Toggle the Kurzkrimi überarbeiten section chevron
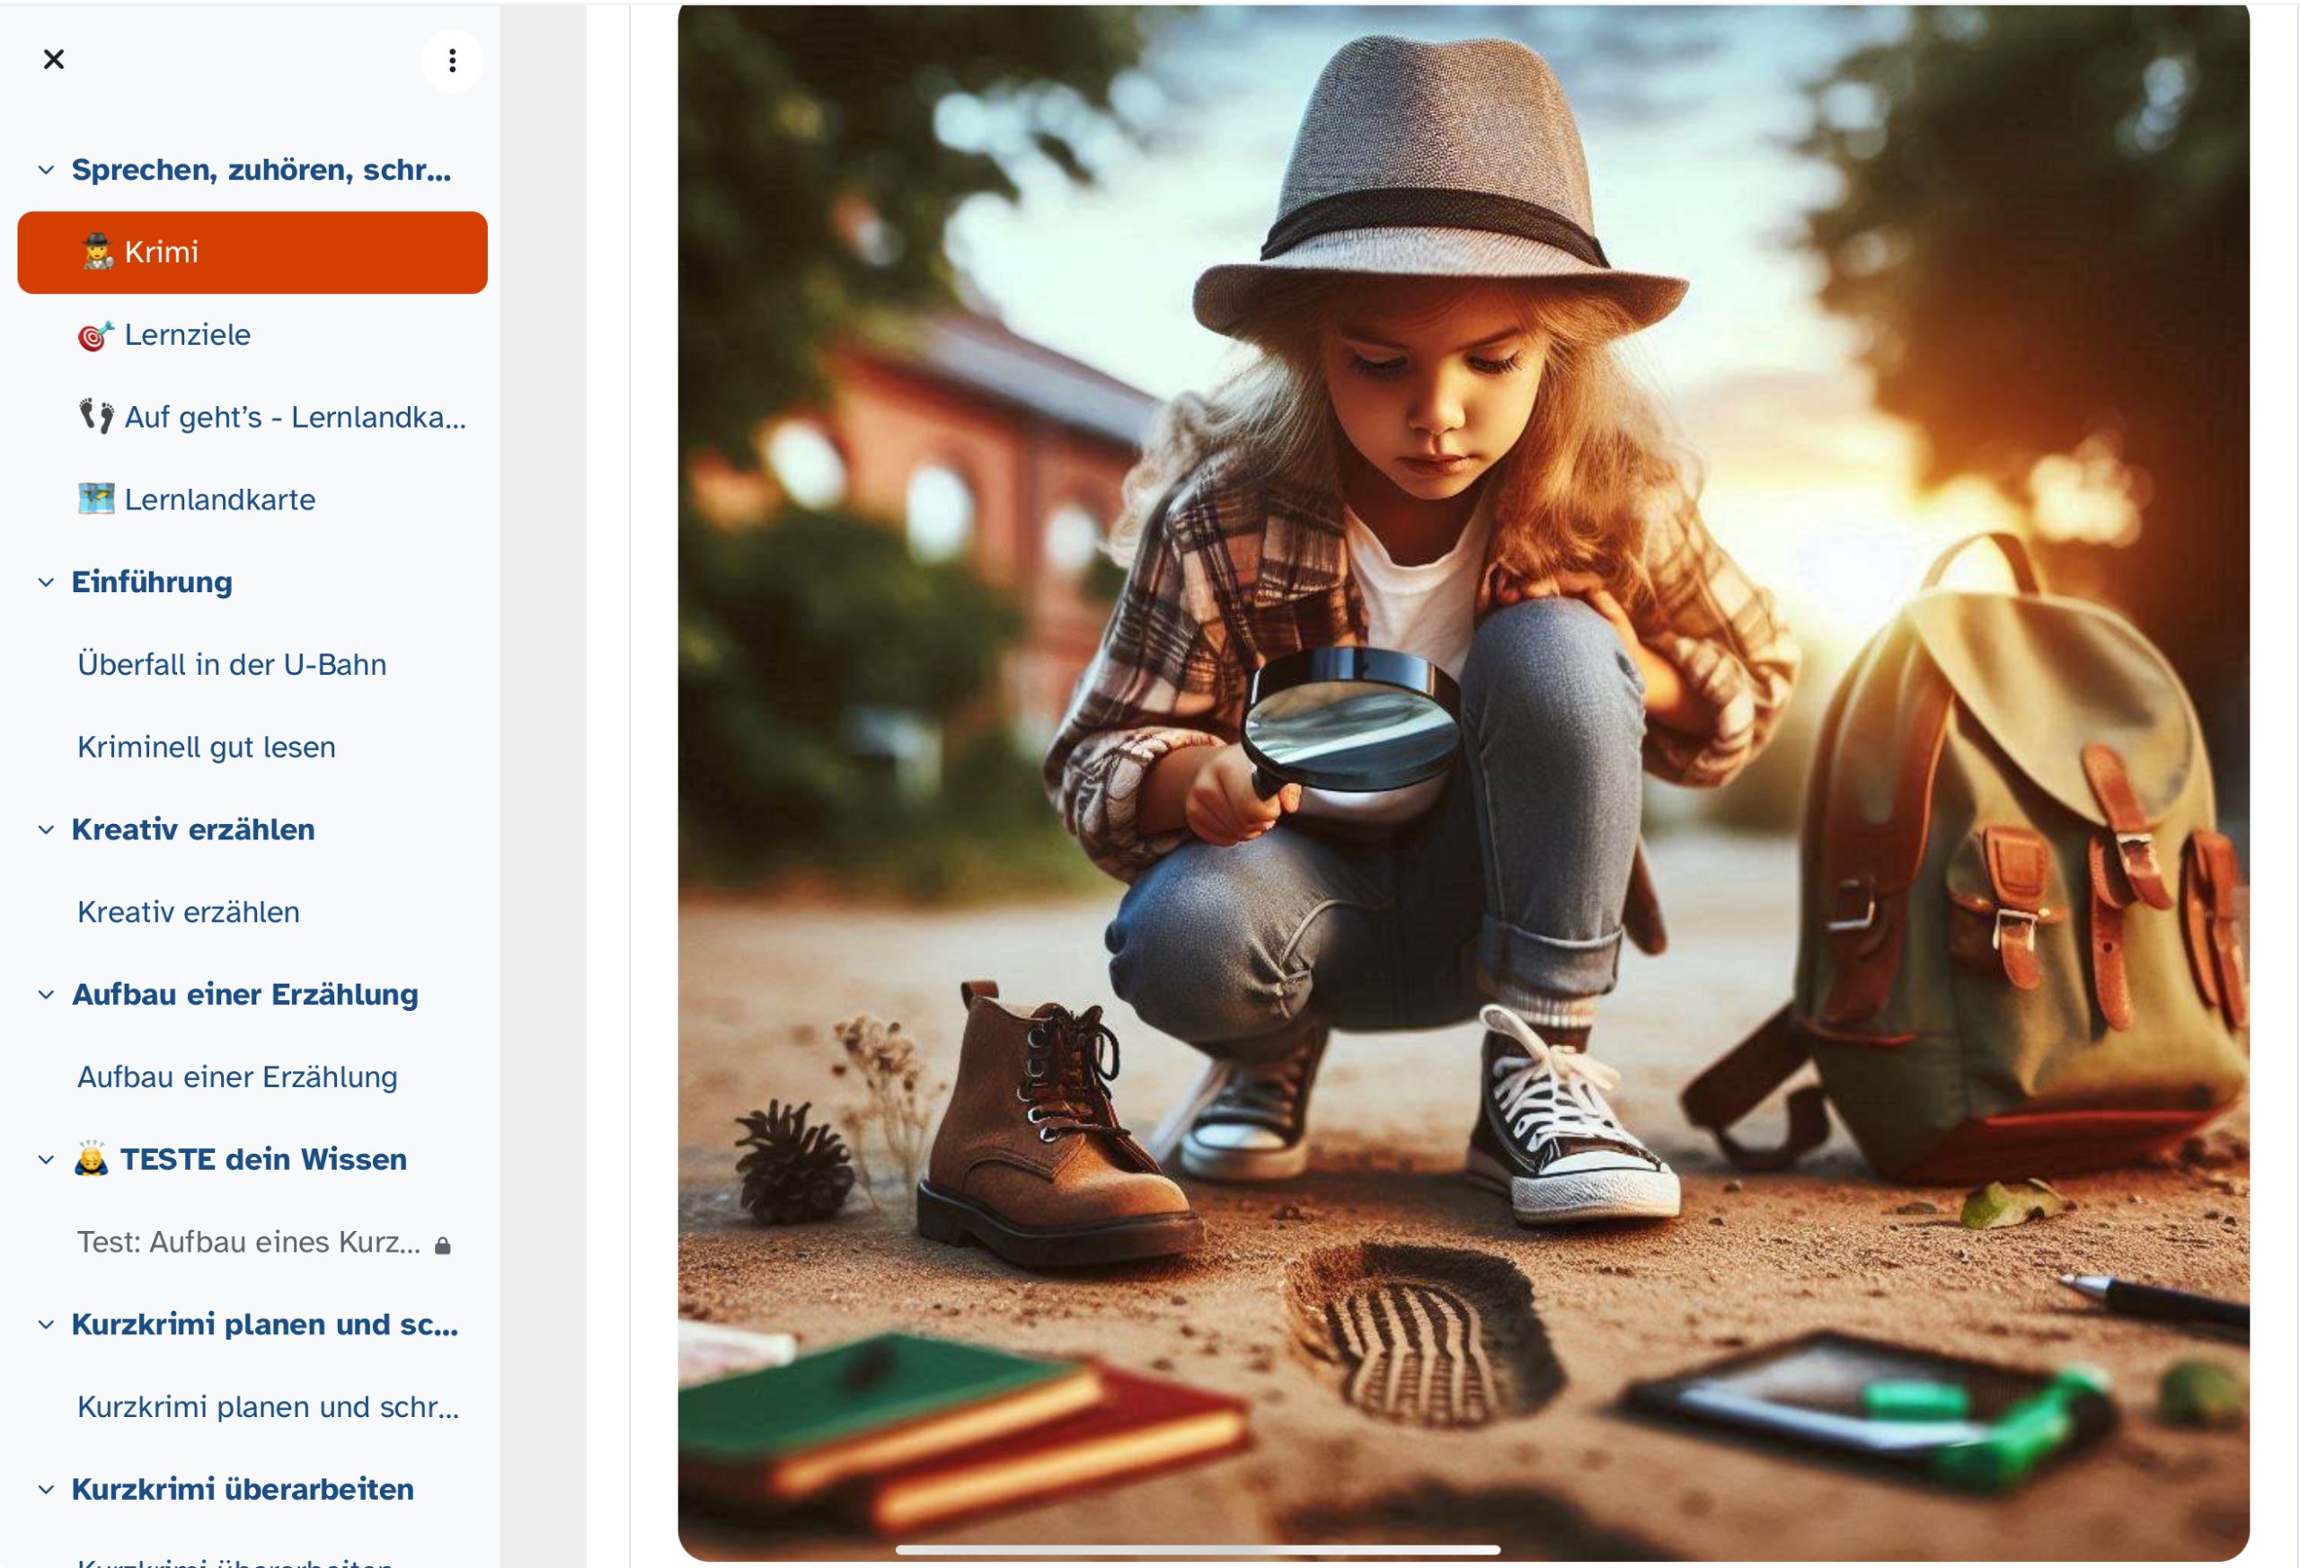This screenshot has width=2300, height=1568. (x=46, y=1490)
